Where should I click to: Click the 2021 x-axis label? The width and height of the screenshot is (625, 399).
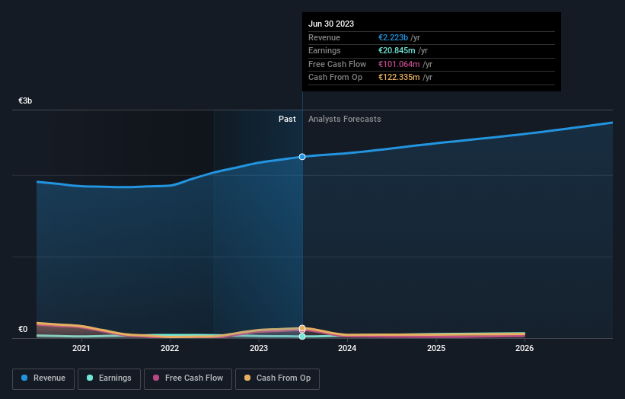(x=81, y=349)
